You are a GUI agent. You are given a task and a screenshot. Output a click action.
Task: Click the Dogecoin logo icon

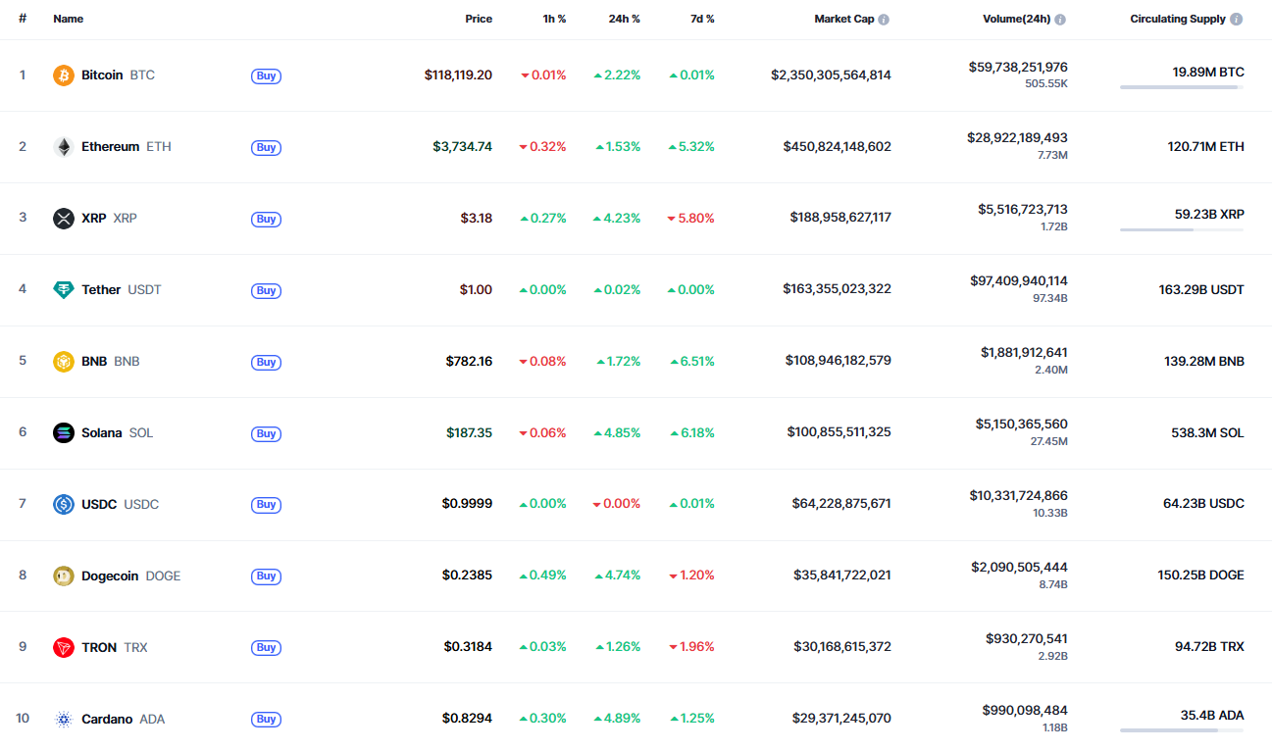[x=64, y=576]
